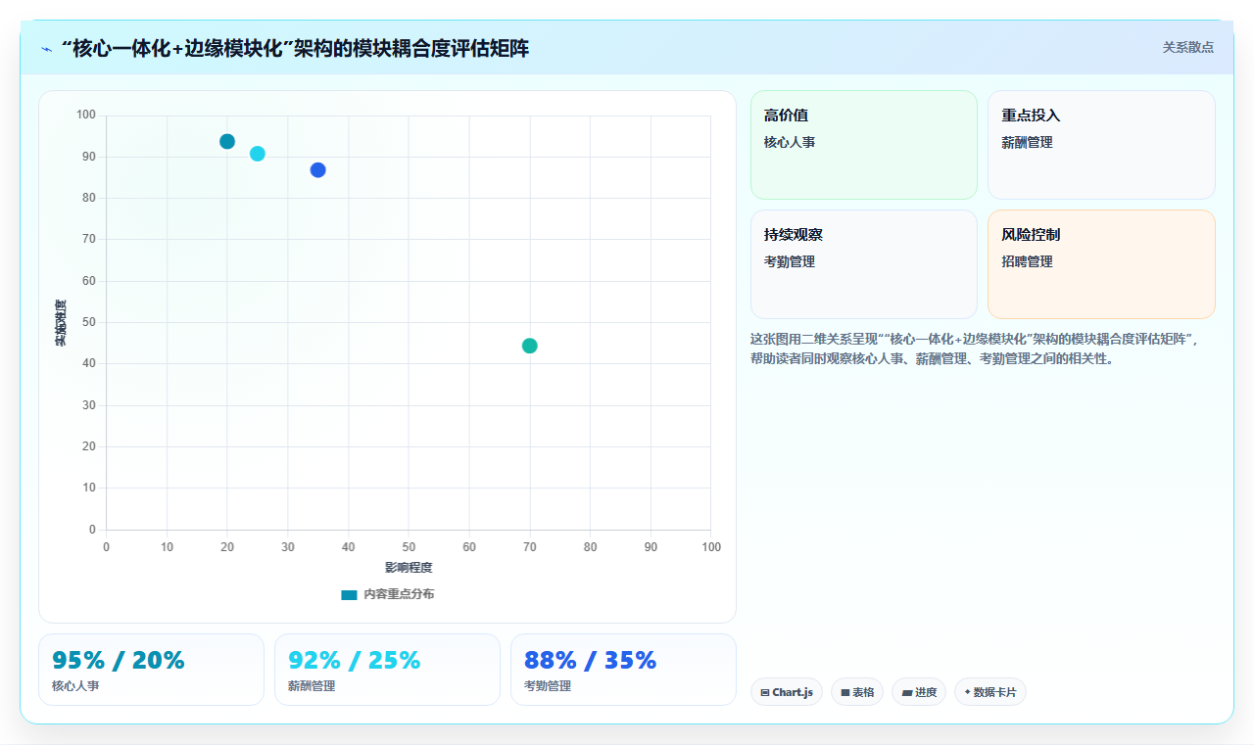Click 核心人事 label under 95% / 20%

click(x=75, y=686)
